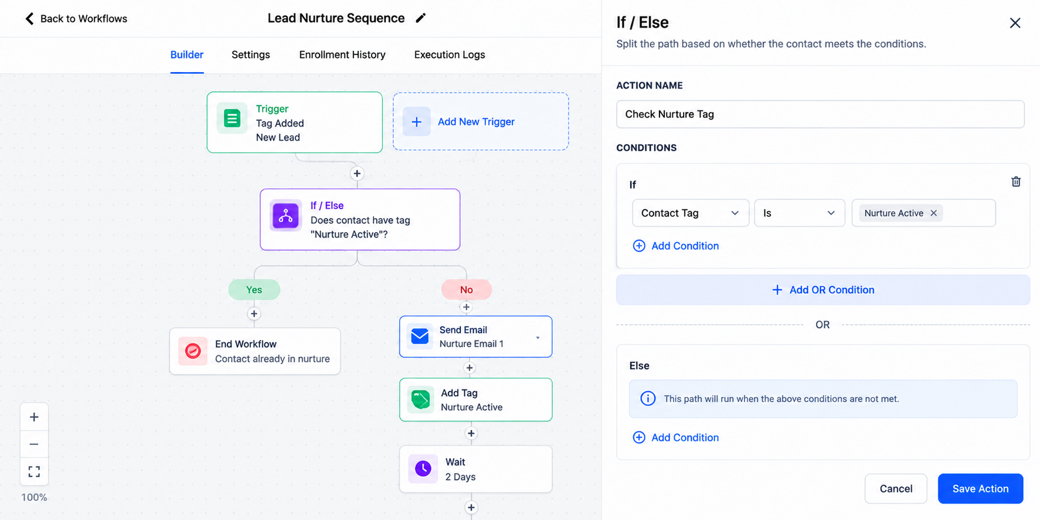The height and width of the screenshot is (520, 1040).
Task: Click the Save Action button
Action: (980, 488)
